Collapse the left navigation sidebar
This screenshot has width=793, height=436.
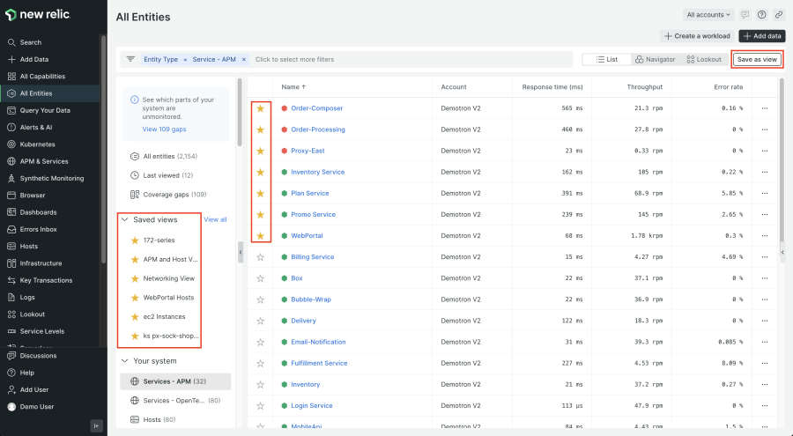coord(96,425)
